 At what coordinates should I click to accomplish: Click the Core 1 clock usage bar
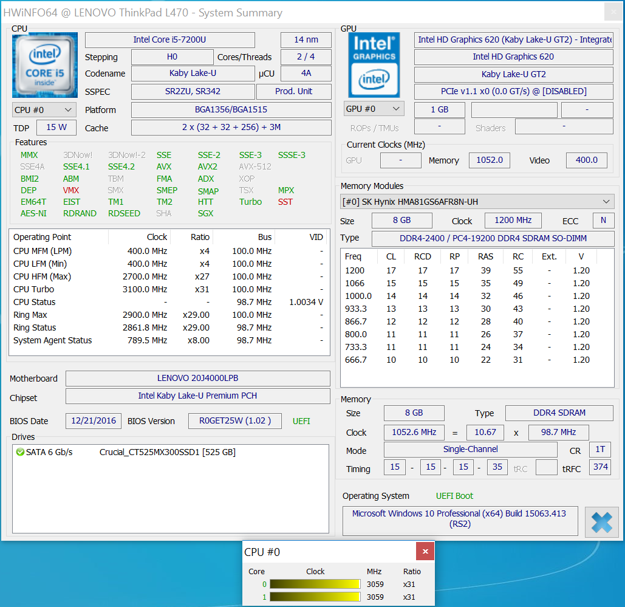click(x=315, y=597)
